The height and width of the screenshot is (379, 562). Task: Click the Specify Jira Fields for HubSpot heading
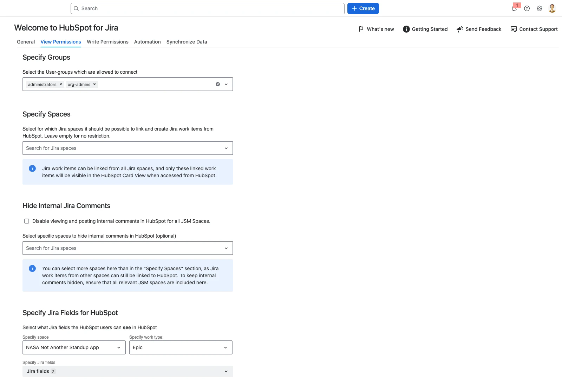(70, 313)
